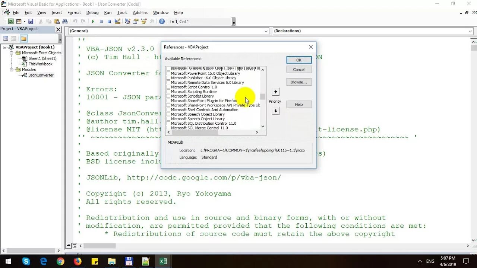Click Help button in References dialog

tap(299, 105)
